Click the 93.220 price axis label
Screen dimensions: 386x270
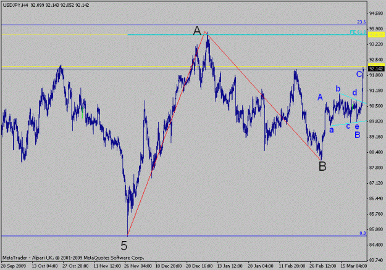[x=376, y=44]
